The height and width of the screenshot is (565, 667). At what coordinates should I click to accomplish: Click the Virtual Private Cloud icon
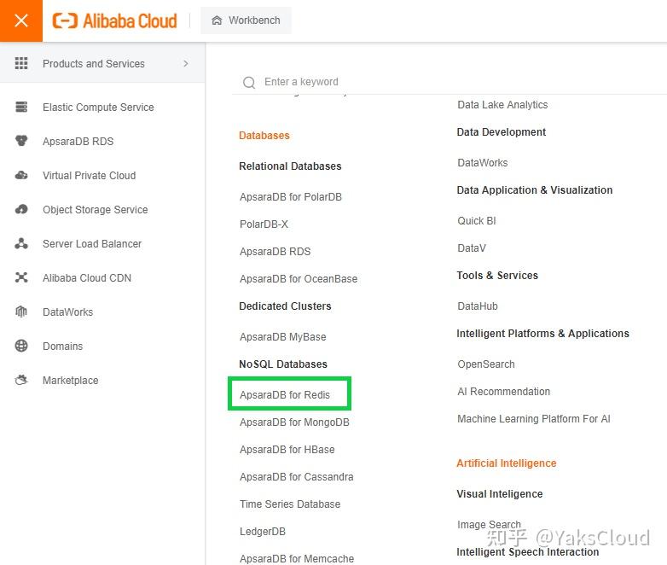coord(22,176)
